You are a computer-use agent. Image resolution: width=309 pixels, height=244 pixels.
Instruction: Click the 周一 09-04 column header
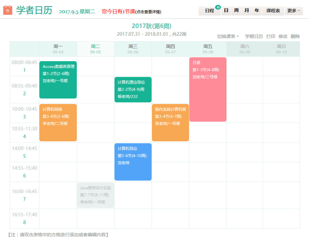pyautogui.click(x=58, y=49)
